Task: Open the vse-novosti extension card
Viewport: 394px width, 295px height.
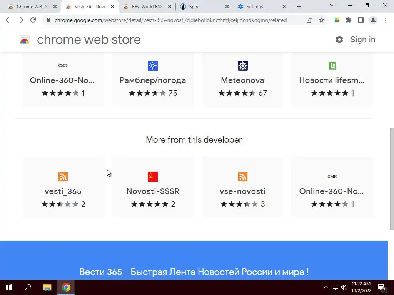Action: [242, 187]
